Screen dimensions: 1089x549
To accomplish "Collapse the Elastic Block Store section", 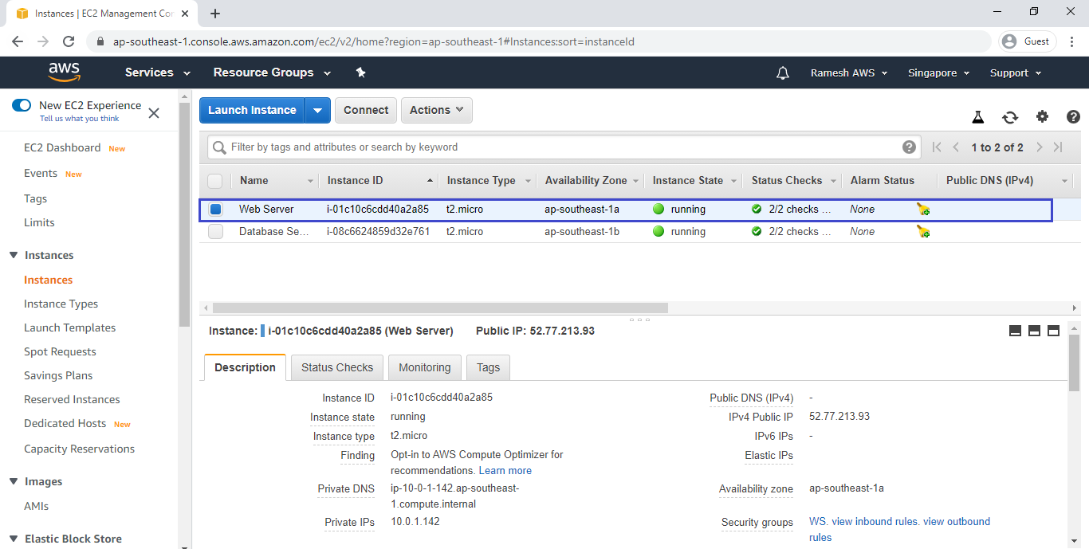I will 14,539.
